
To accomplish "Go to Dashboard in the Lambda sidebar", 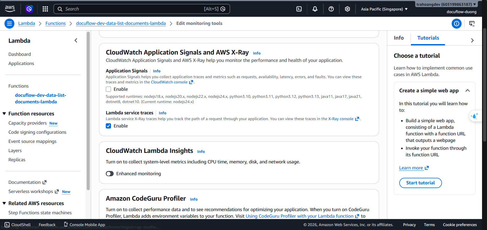I will 20,54.
